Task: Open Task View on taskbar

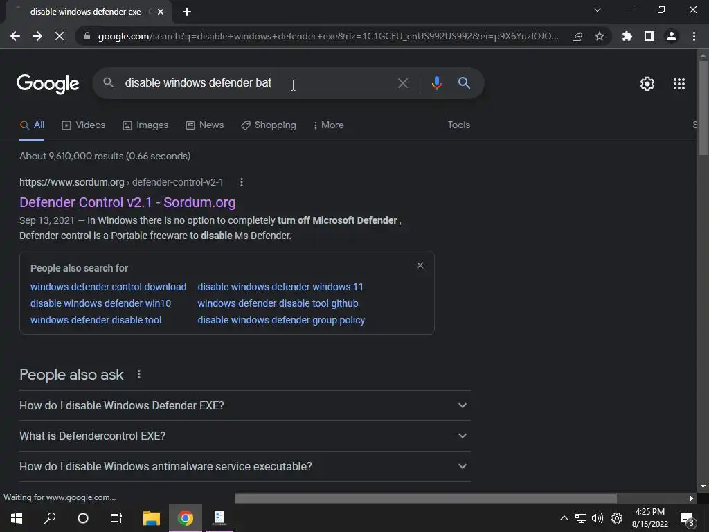Action: 116,518
